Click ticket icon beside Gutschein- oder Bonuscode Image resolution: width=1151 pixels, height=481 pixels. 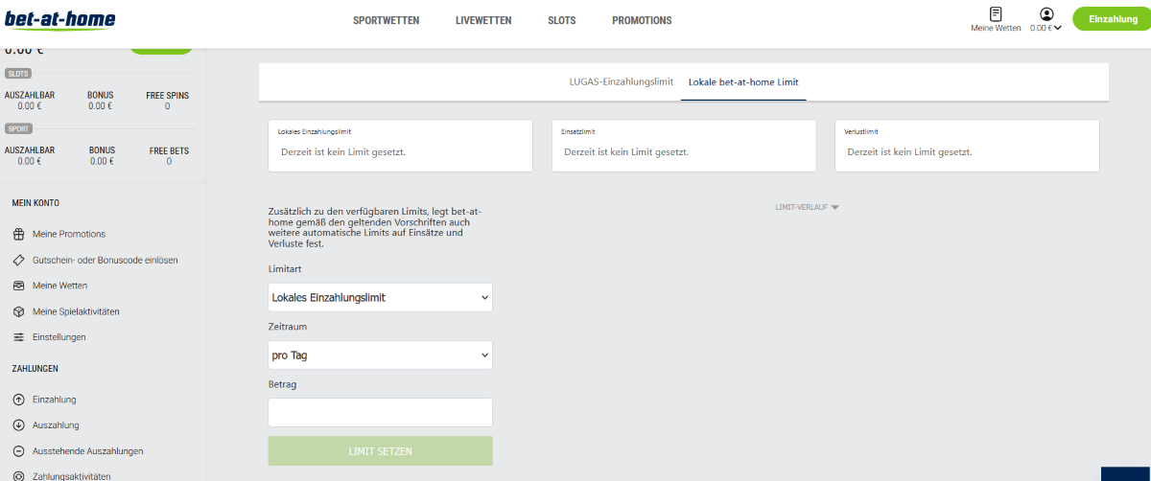[x=18, y=260]
